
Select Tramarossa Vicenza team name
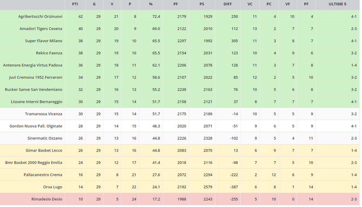43,114
